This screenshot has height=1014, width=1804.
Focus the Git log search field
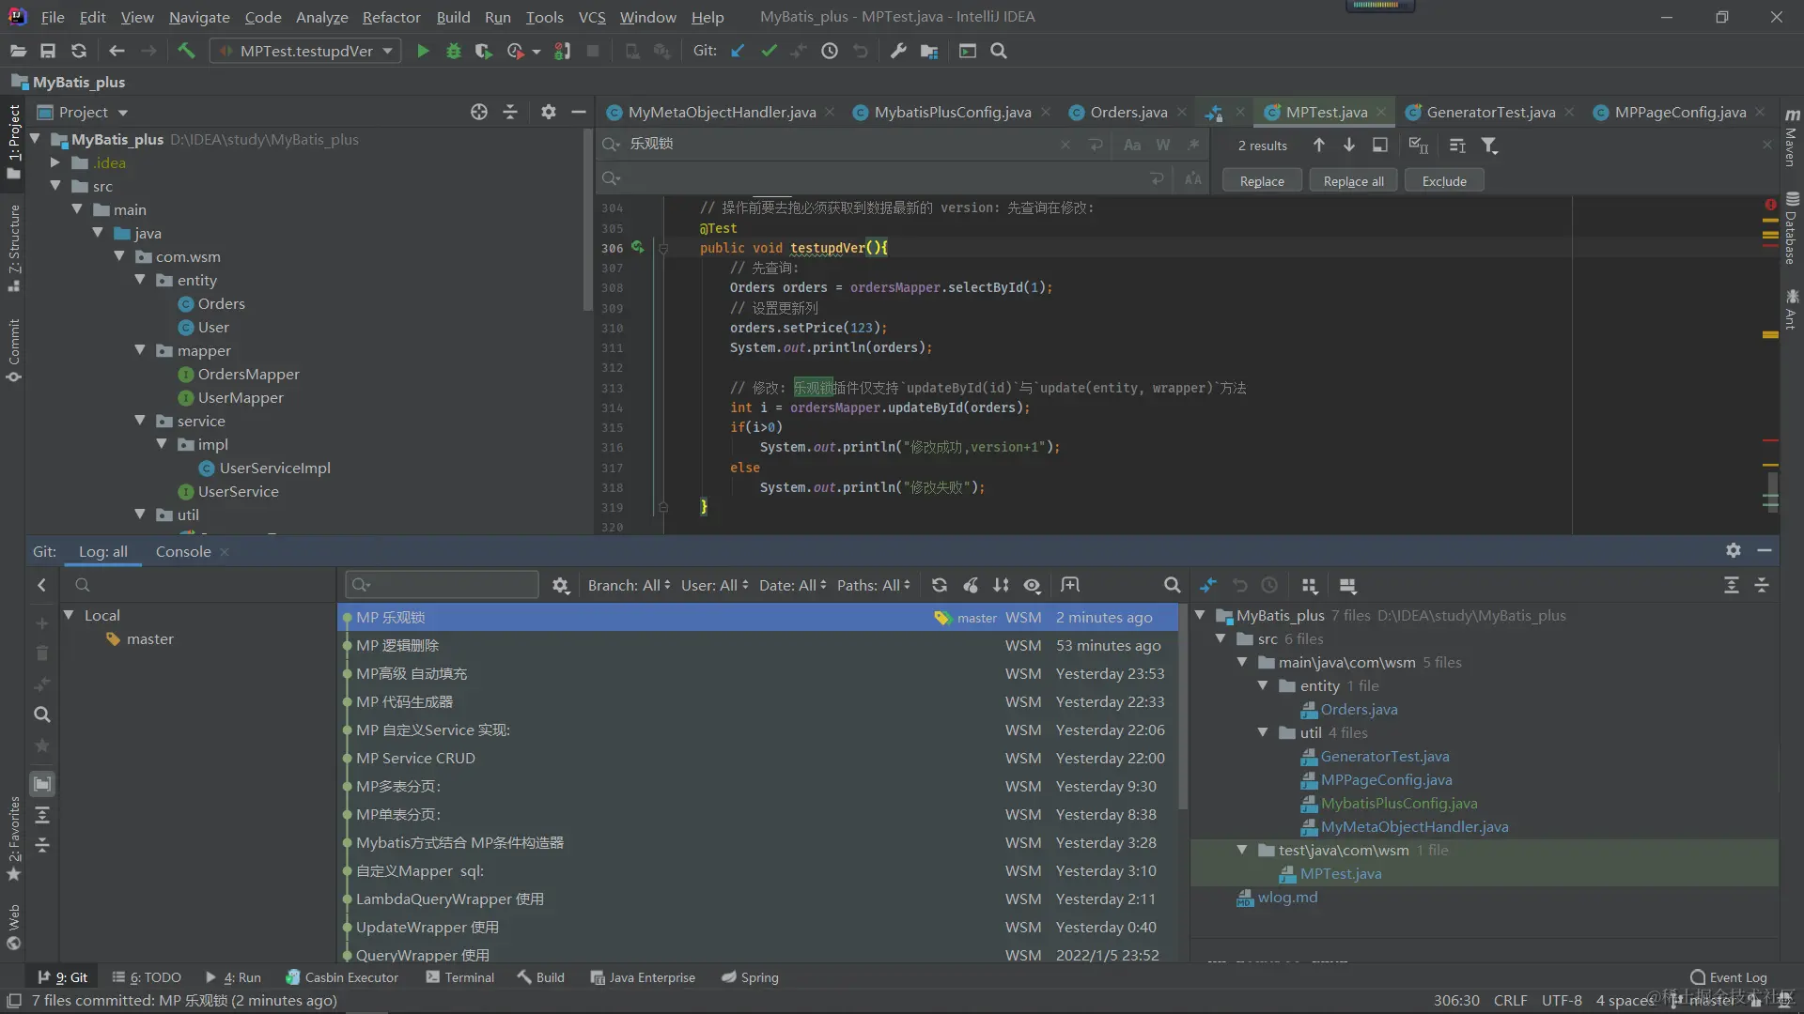(442, 585)
